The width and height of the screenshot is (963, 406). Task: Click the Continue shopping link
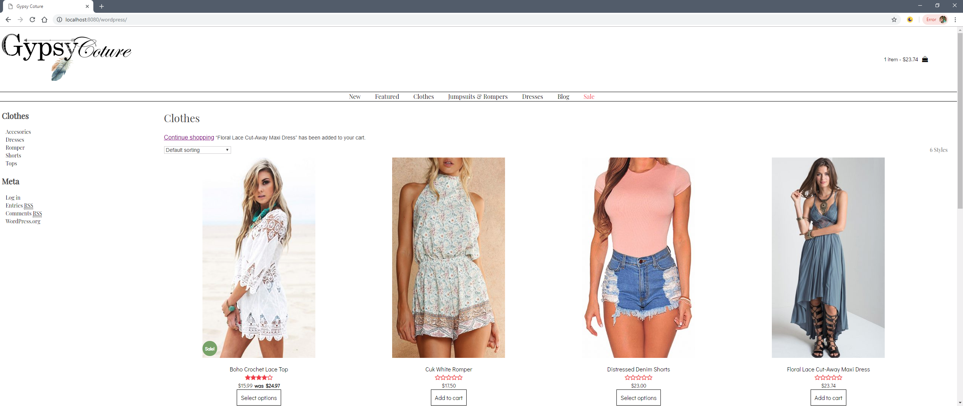click(x=189, y=138)
